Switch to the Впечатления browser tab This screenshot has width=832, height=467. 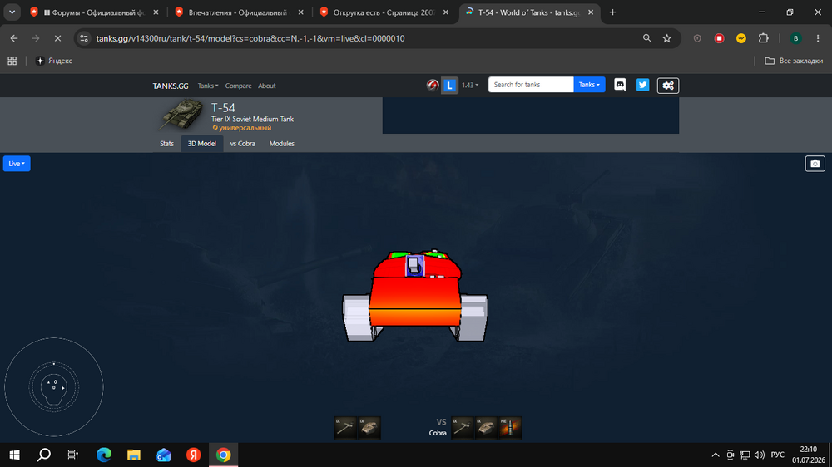click(240, 12)
